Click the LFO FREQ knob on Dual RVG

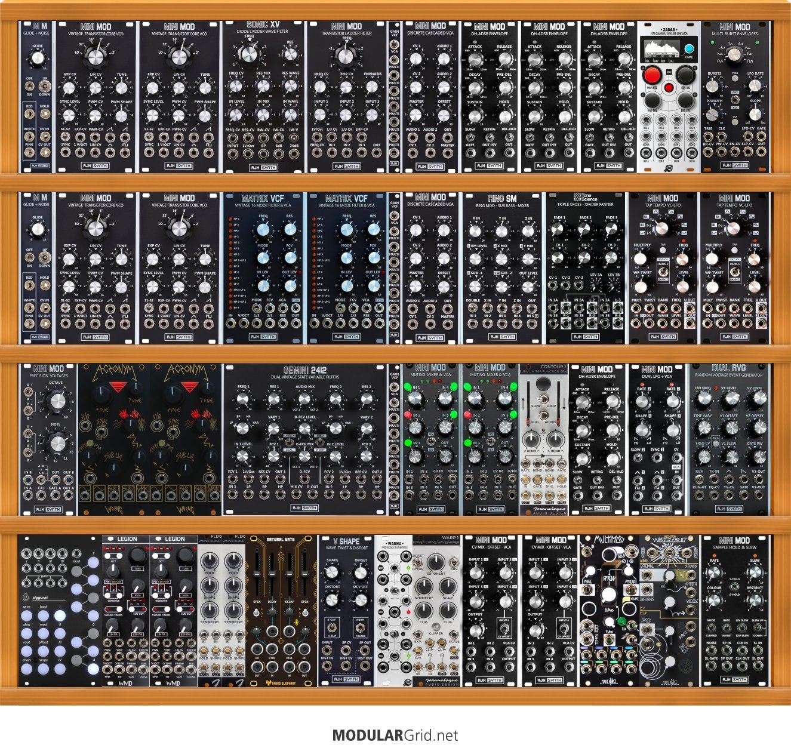click(x=704, y=401)
